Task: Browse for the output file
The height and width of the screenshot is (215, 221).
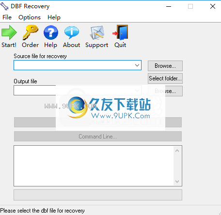Action: [165, 91]
